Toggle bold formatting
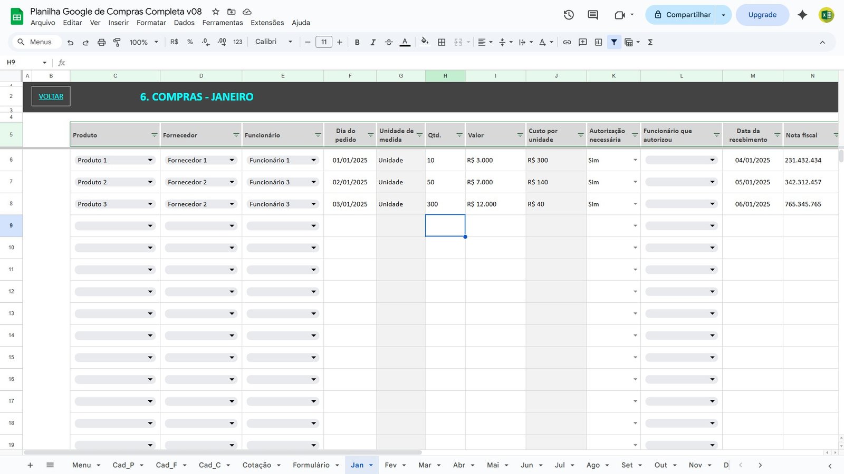The image size is (844, 474). pyautogui.click(x=357, y=42)
